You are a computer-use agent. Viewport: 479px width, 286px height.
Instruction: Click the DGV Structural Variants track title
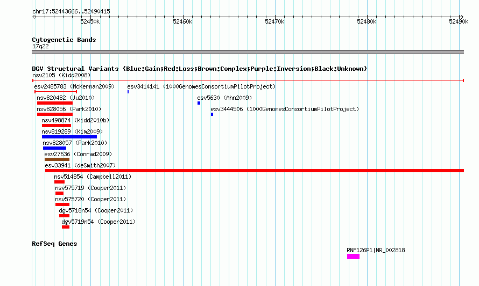(x=199, y=69)
